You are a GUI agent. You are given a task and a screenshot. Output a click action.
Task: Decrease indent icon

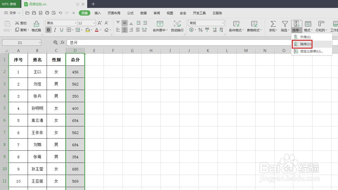pyautogui.click(x=138, y=23)
